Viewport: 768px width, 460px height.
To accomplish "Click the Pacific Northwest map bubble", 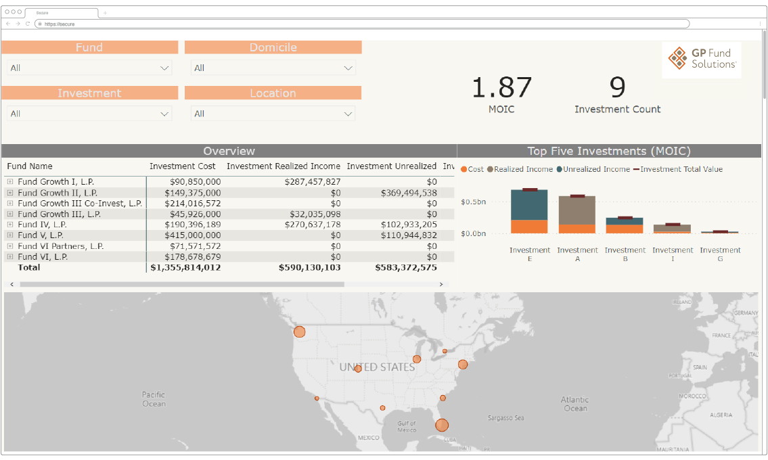I will (299, 332).
